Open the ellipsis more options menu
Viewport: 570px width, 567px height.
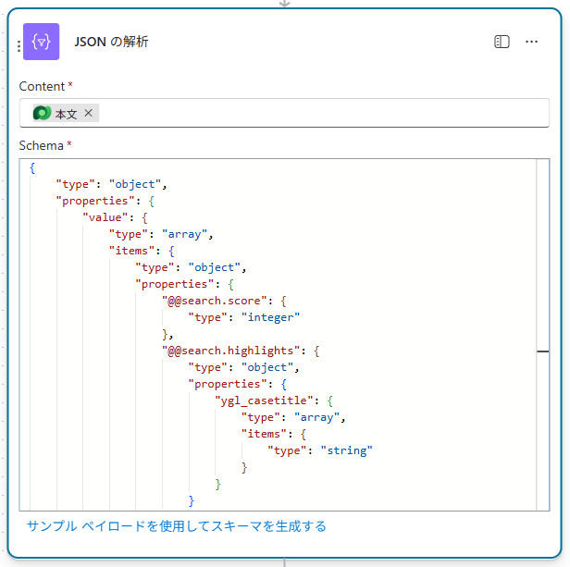(531, 42)
